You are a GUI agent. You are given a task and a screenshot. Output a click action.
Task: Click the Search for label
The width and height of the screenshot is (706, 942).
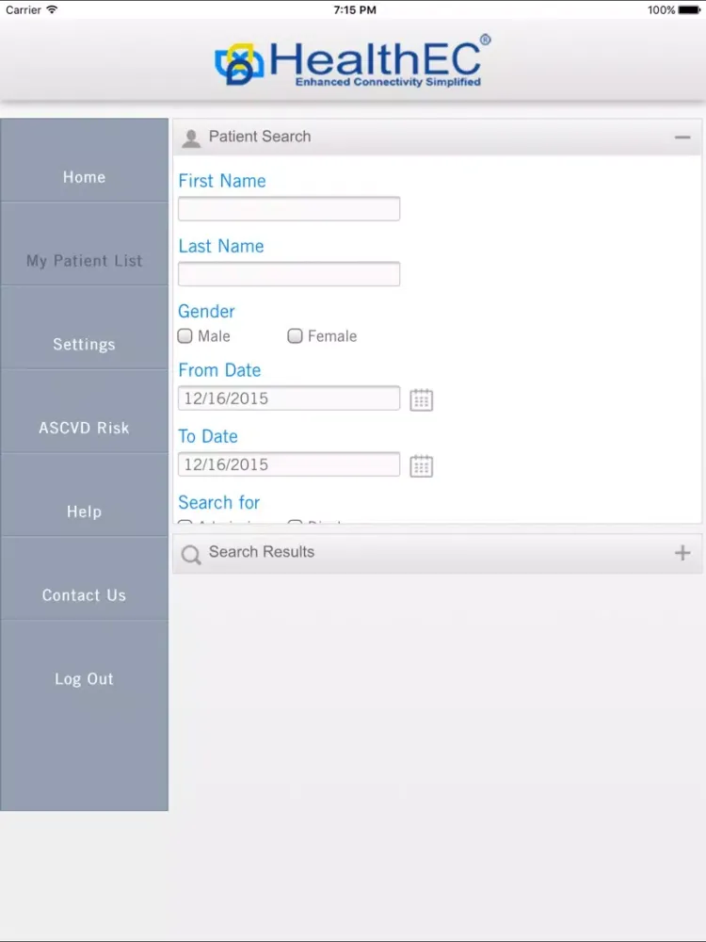coord(219,502)
